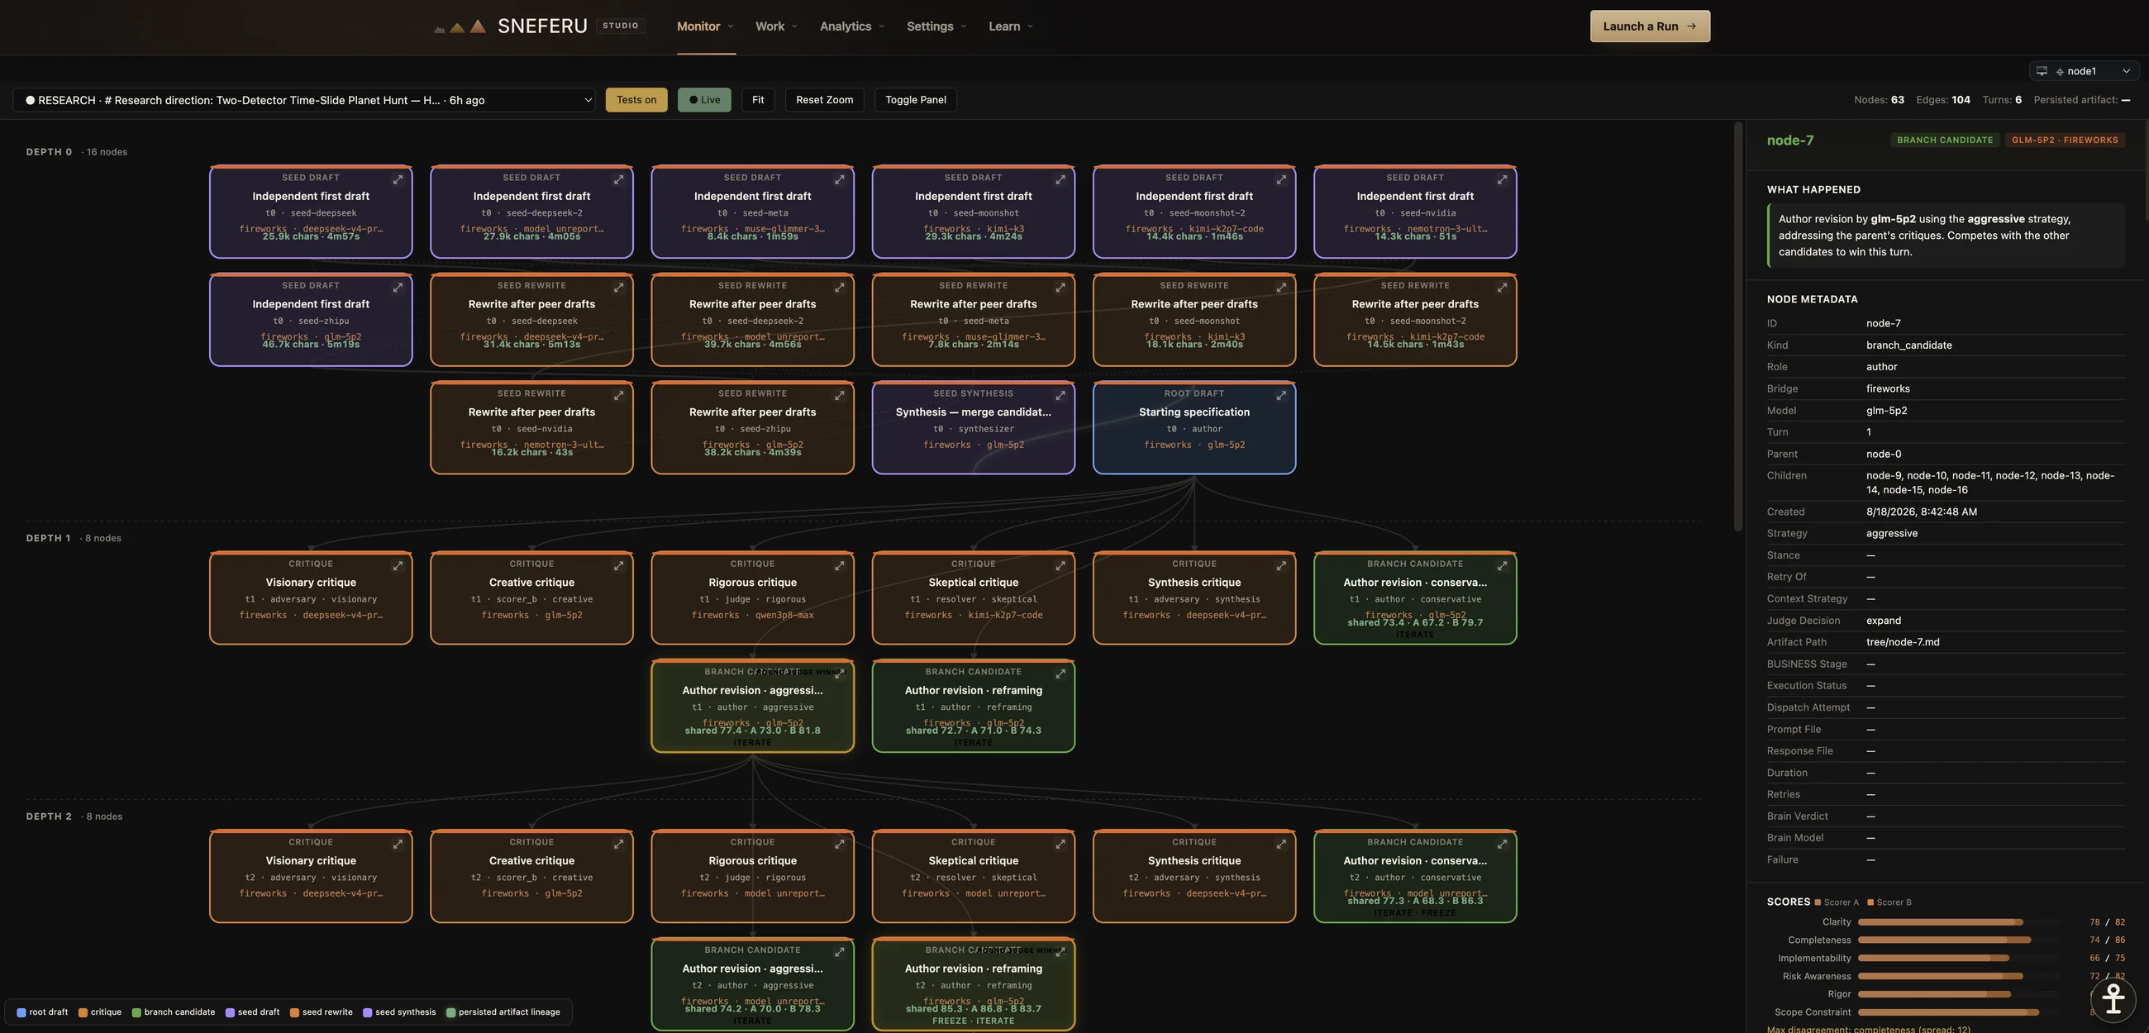Toggle the seed draft legend filter
The width and height of the screenshot is (2149, 1033).
pyautogui.click(x=253, y=1012)
